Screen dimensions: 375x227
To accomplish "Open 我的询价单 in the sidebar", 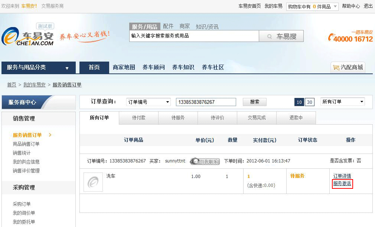I will [x=24, y=213].
